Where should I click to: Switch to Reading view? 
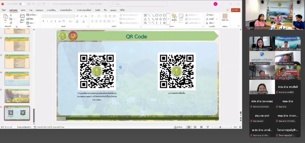[x=201, y=127]
